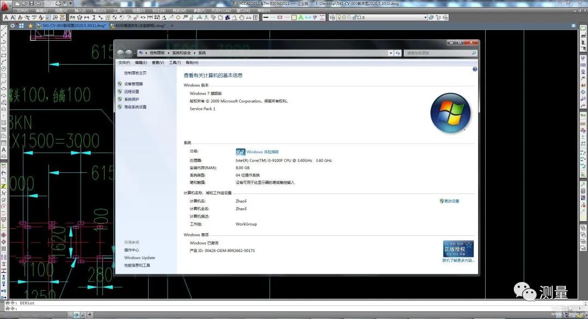
Task: Open 文件(F) menu in System window
Action: click(x=124, y=62)
